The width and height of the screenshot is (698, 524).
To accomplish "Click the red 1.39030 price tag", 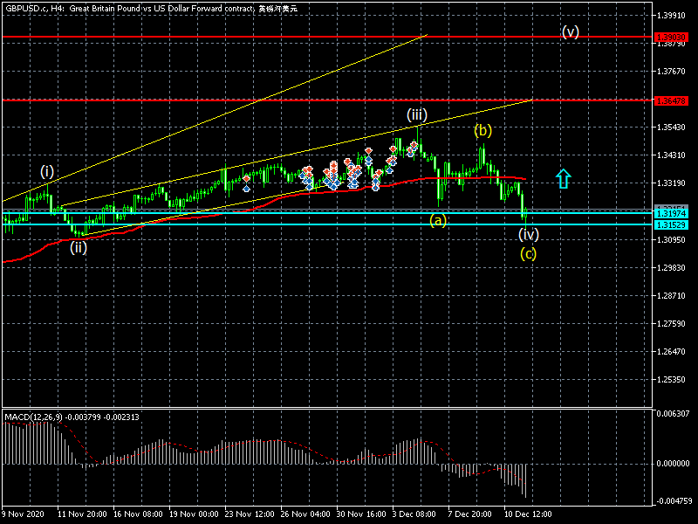I will (671, 37).
